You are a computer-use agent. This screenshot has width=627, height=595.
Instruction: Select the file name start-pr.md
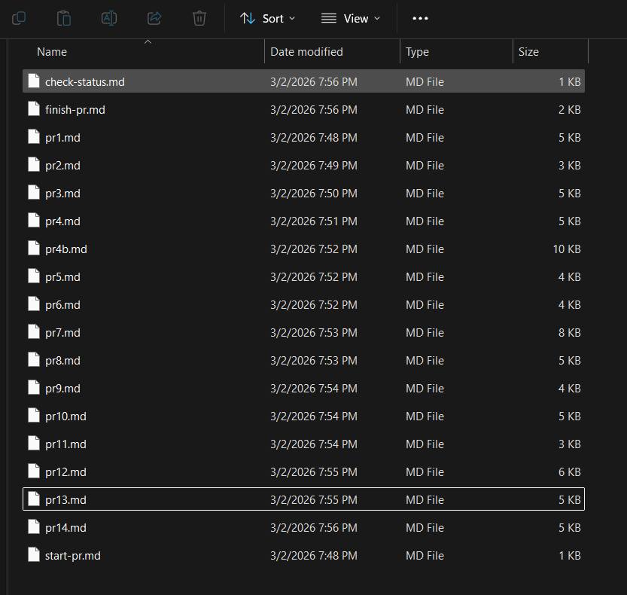pos(73,556)
